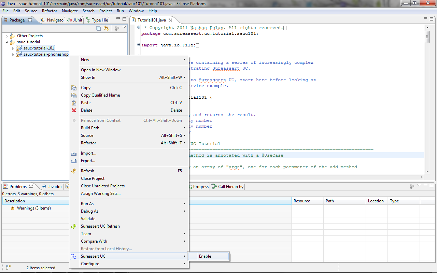Select Copy Qualified Name in context menu
The image size is (437, 273).
tap(129, 95)
